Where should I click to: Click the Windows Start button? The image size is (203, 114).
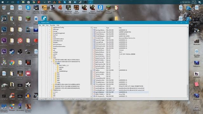3,2
